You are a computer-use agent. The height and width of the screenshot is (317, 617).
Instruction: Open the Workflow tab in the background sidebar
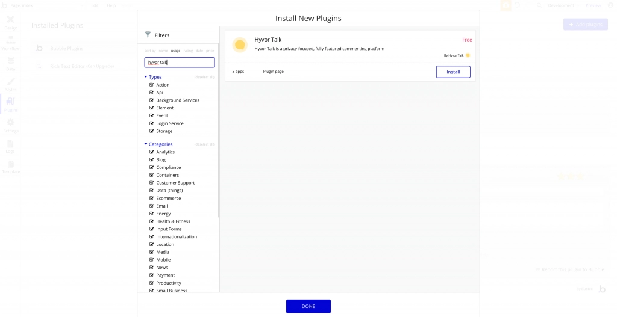(11, 43)
